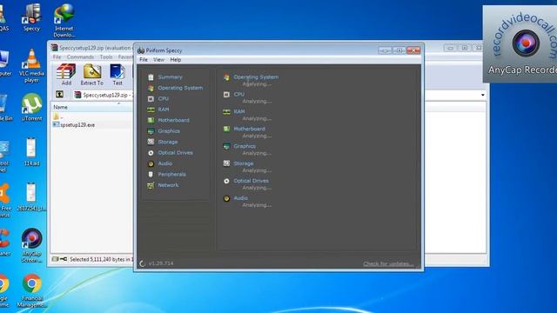Click the loading spinner icon in Speccy status bar
The width and height of the screenshot is (557, 313).
coord(143,263)
